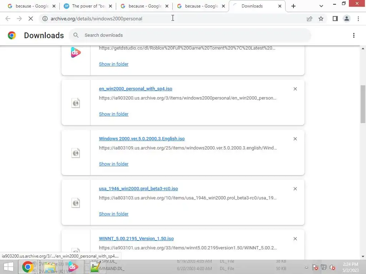Viewport: 366px width, 274px height.
Task: Open Downloads page more actions menu
Action: pyautogui.click(x=354, y=35)
